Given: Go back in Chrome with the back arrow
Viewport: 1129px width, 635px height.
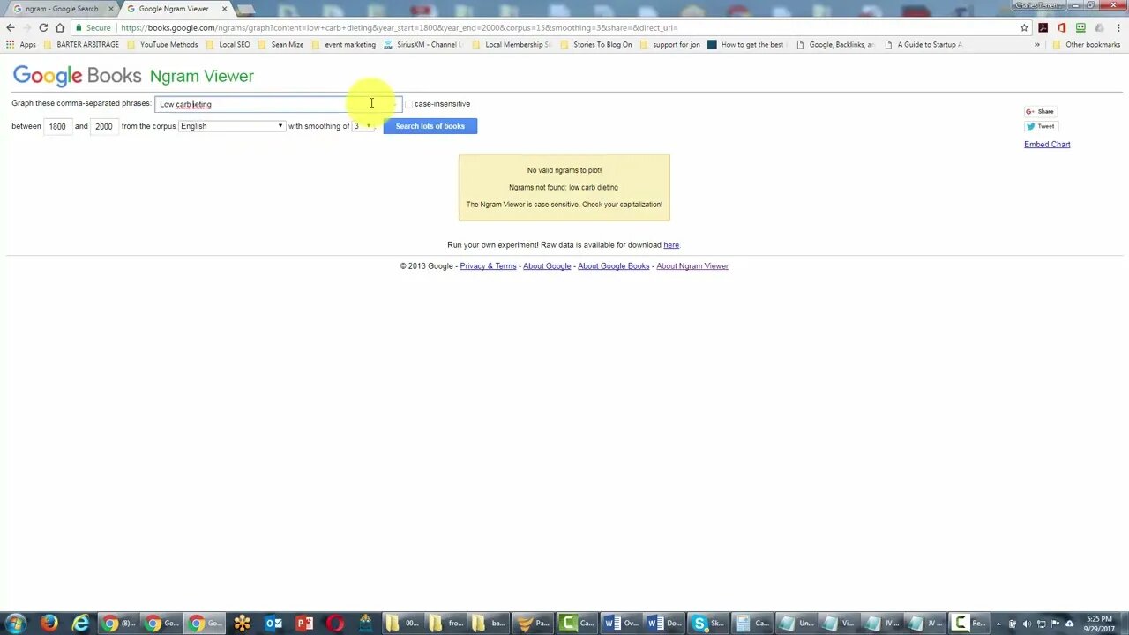Looking at the screenshot, I should [x=11, y=27].
